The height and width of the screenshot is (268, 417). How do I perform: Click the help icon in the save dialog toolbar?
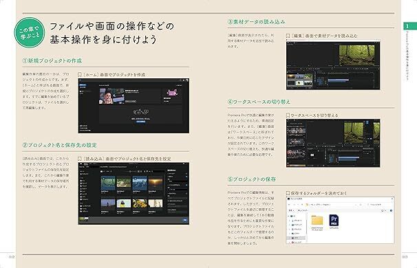click(x=391, y=211)
